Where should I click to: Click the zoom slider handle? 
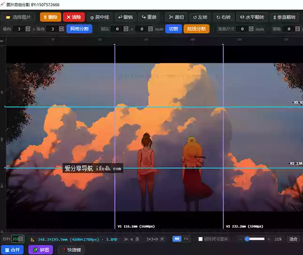[247, 239]
